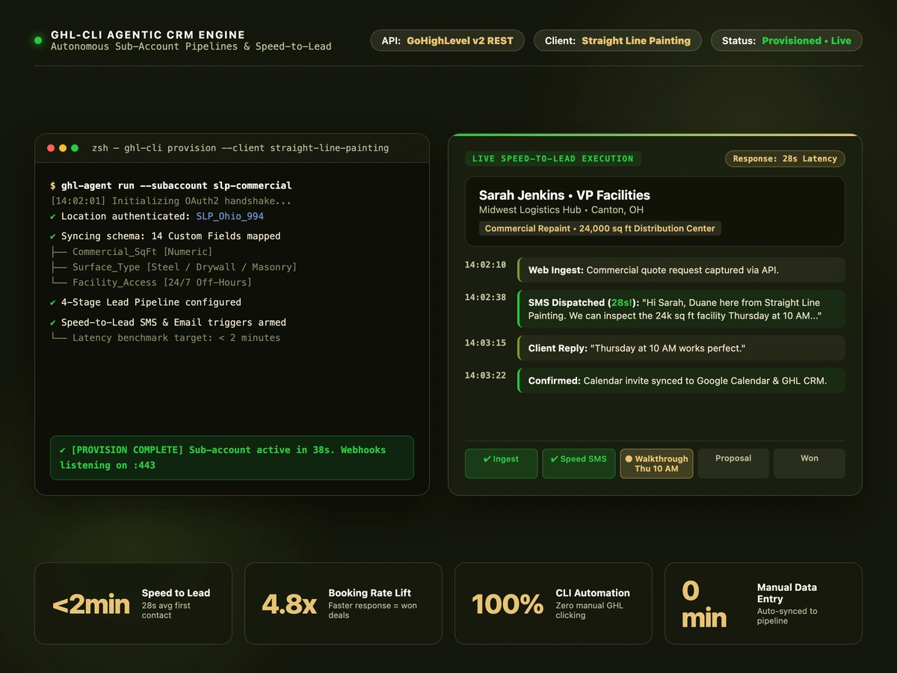Click the 100% CLI Automation card
The height and width of the screenshot is (673, 897).
[x=553, y=603]
